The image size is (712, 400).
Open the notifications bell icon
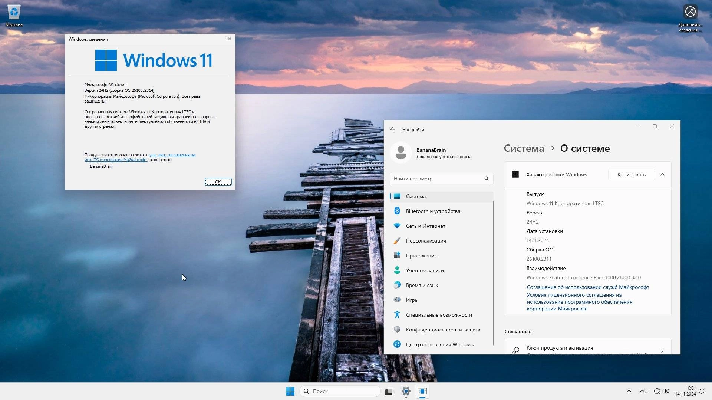pyautogui.click(x=702, y=391)
